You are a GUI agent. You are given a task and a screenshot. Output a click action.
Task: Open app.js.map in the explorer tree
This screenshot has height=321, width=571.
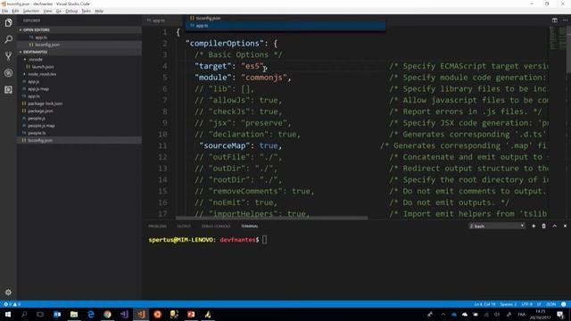click(x=38, y=89)
